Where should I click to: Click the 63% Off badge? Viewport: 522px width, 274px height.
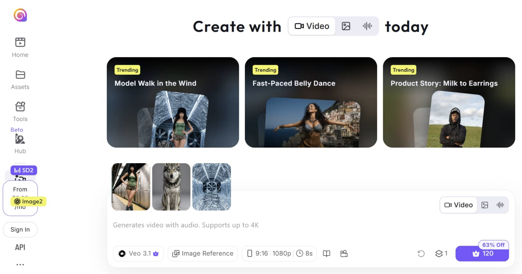pyautogui.click(x=493, y=245)
